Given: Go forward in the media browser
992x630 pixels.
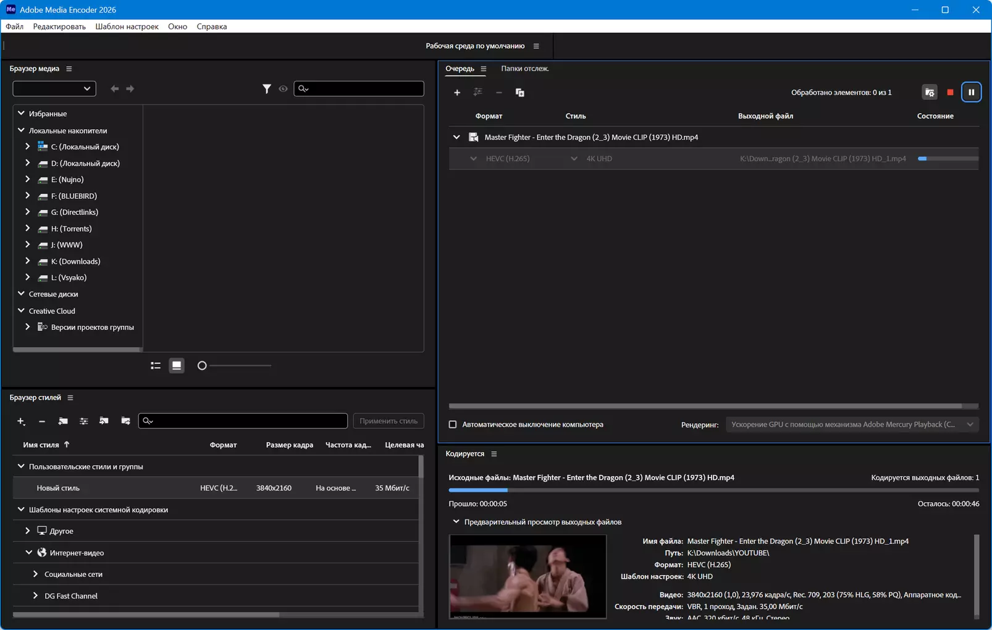Looking at the screenshot, I should [x=130, y=89].
